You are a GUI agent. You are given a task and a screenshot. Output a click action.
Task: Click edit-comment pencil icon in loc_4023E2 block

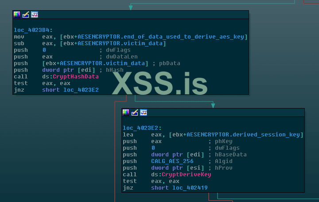(x=135, y=113)
